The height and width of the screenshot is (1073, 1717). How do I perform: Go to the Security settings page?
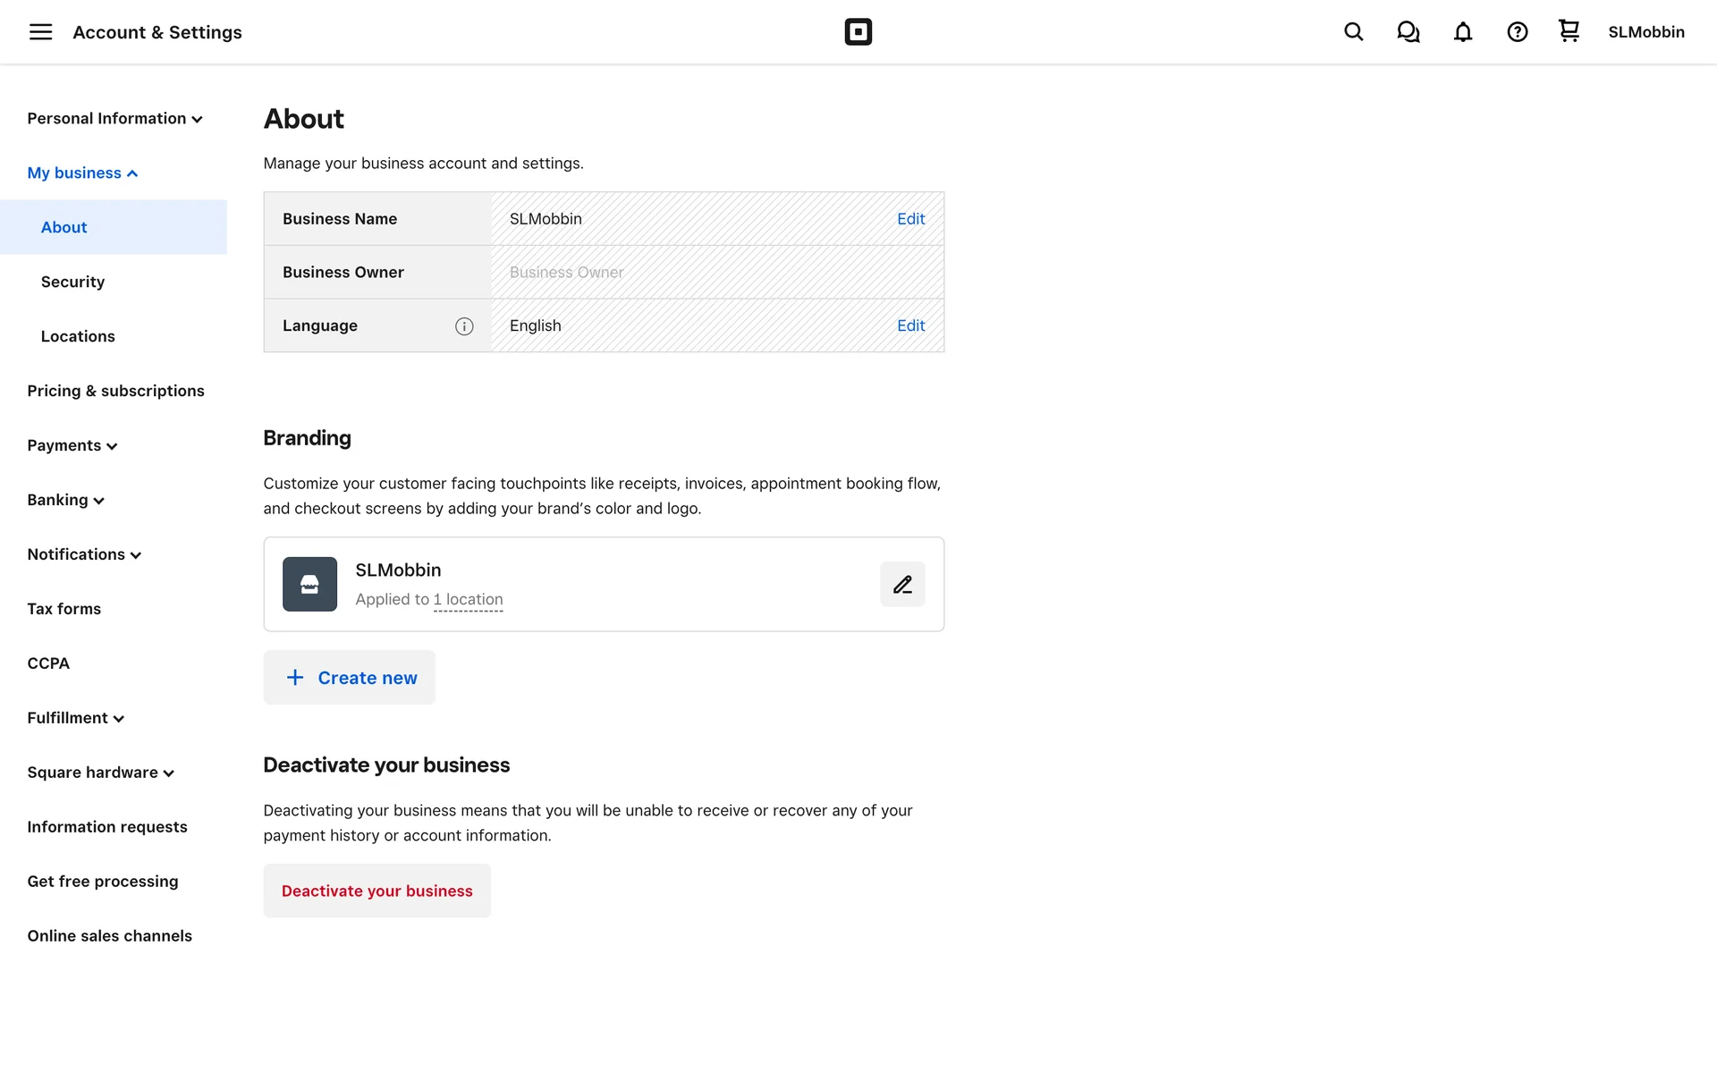coord(72,282)
